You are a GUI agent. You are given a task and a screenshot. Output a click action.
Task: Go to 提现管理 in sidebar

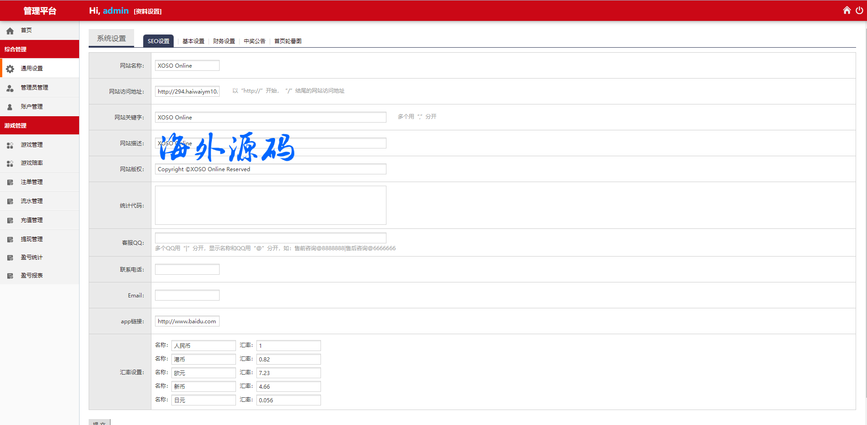pos(32,239)
